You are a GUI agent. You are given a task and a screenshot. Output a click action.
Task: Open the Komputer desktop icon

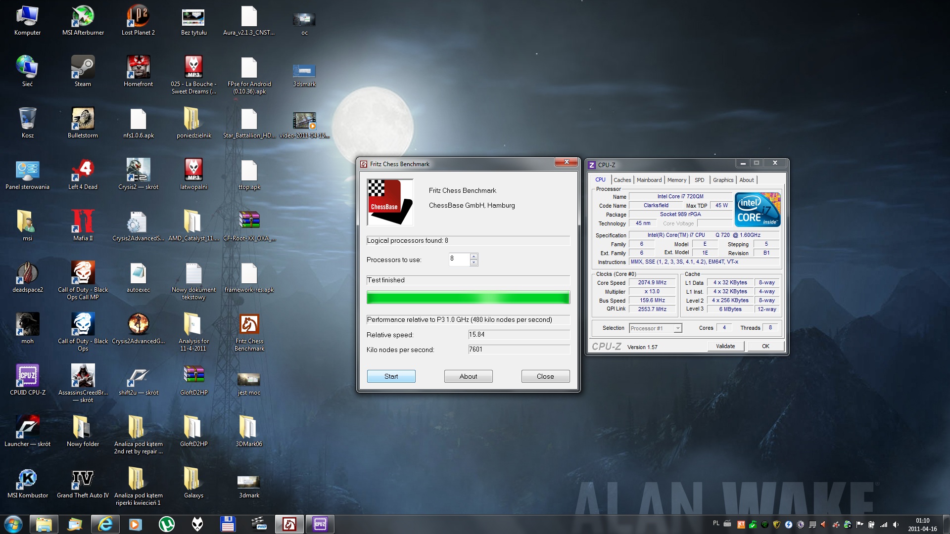[x=28, y=21]
